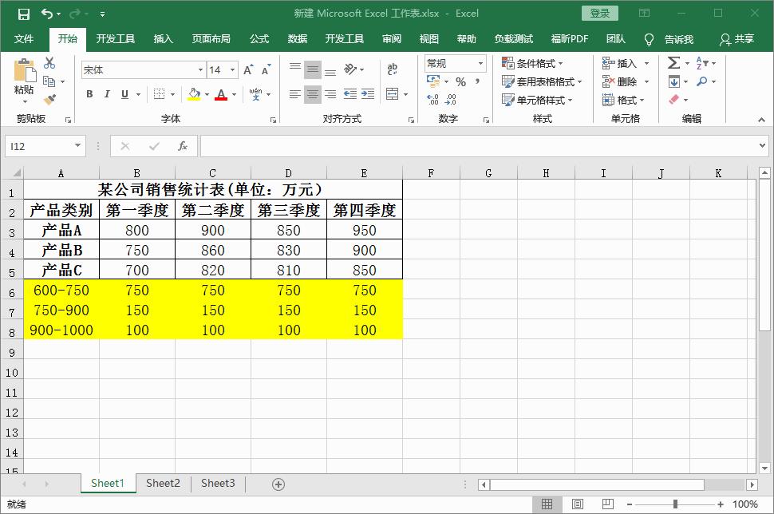Open the font name dropdown
The image size is (774, 514).
pyautogui.click(x=202, y=69)
